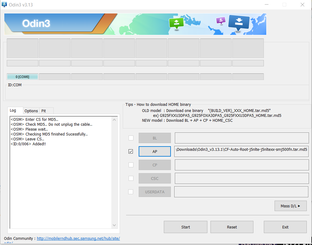Viewport: 312px width, 245px height.
Task: Click the '<ID:0/006> Added!!' log line
Action: (x=28, y=144)
